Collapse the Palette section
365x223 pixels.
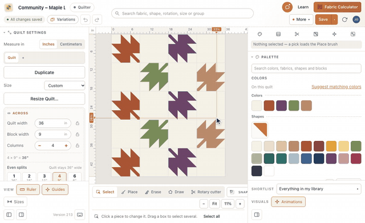coord(252,57)
